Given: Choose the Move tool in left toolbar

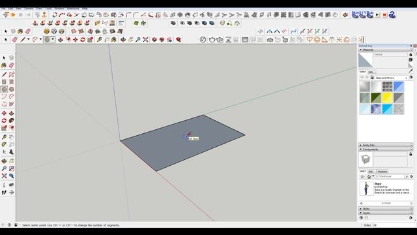Looking at the screenshot, I should pos(4,114).
